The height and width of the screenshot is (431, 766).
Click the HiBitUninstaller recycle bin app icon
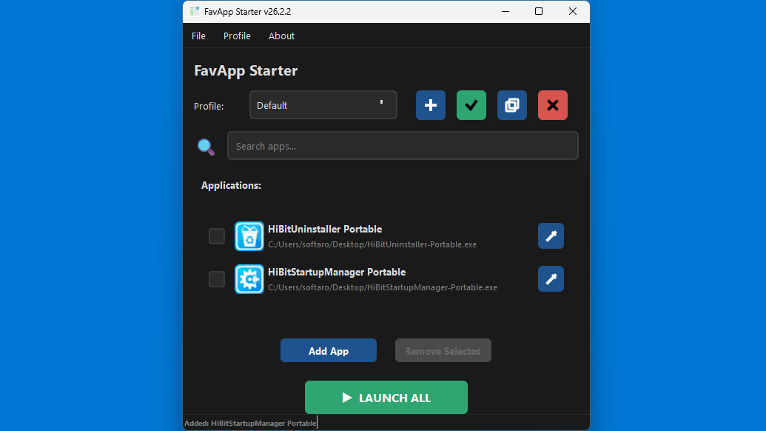tap(249, 236)
